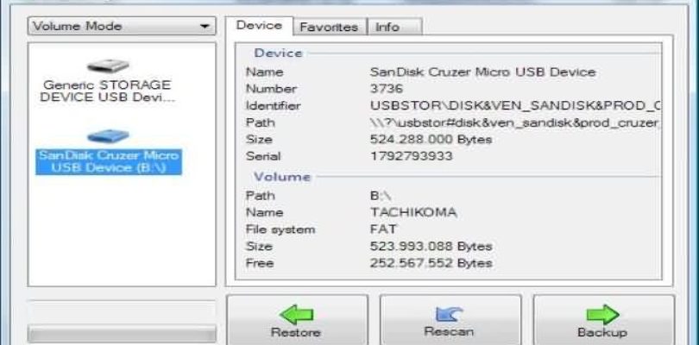Select the Generic STORAGE DEVICE USB drive icon
Screen dimensions: 699x345
109,66
